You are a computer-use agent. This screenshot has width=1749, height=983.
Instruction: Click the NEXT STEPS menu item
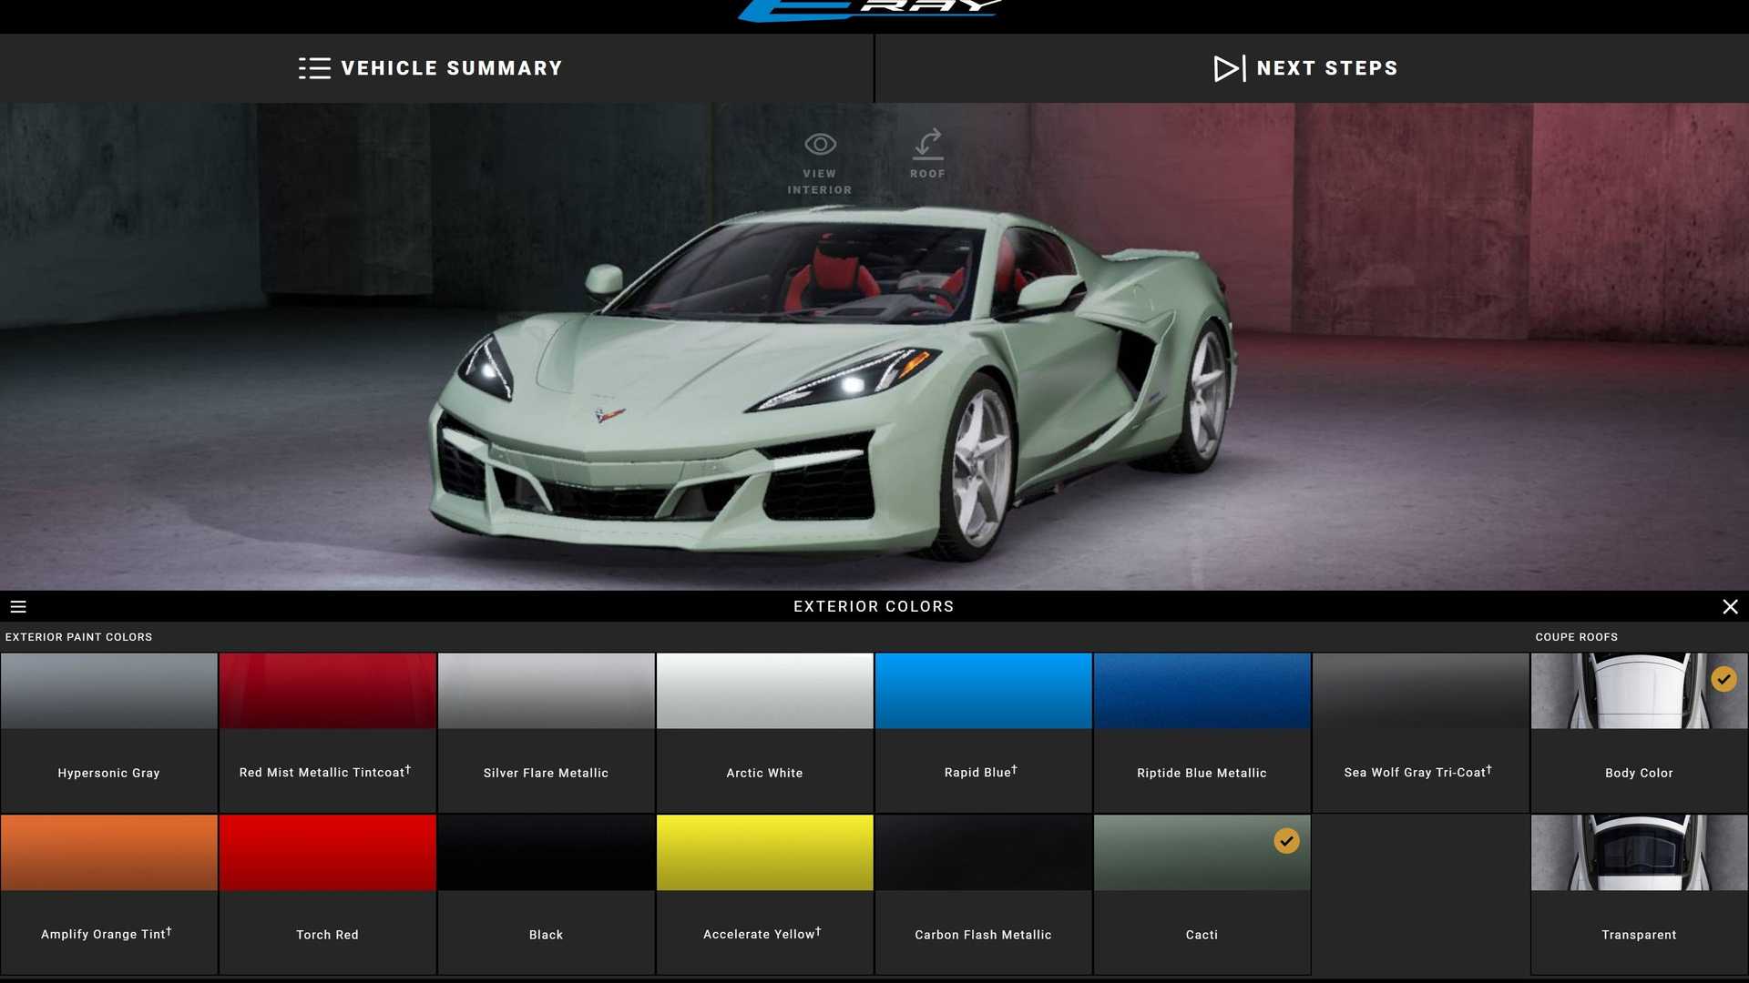tap(1305, 67)
